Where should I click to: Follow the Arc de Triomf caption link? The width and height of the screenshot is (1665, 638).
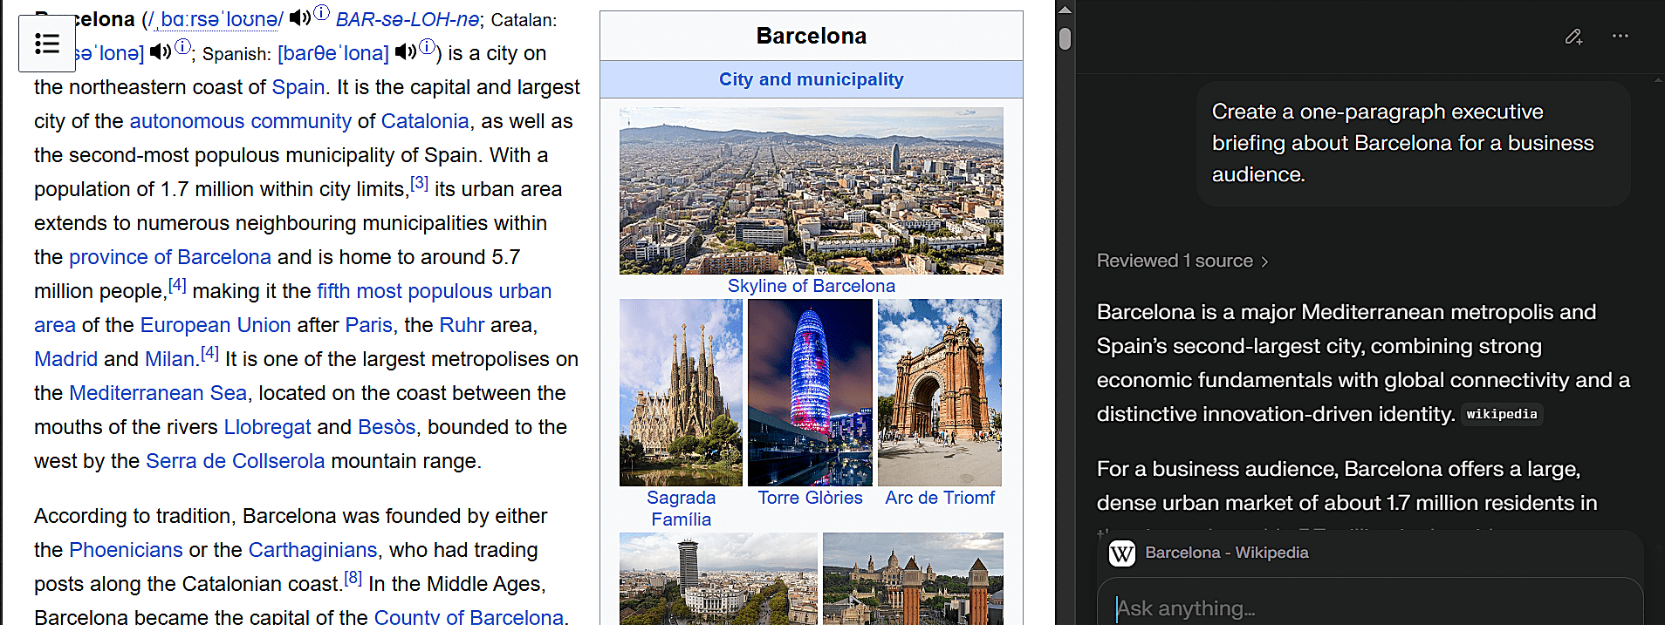[x=940, y=498]
